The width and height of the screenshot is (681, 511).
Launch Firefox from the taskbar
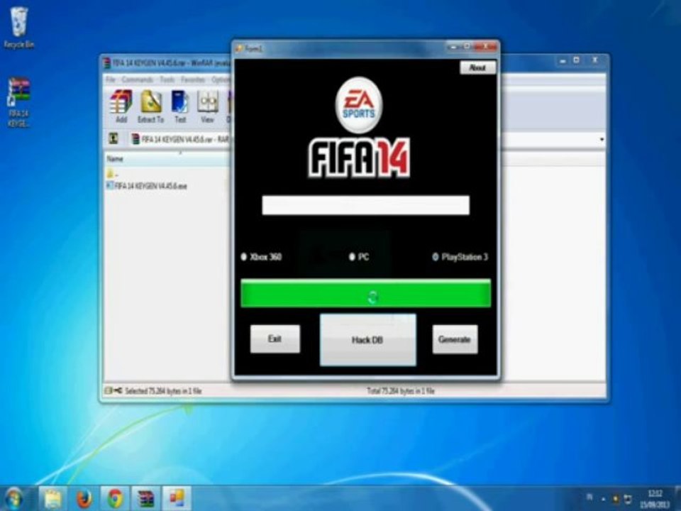point(84,498)
